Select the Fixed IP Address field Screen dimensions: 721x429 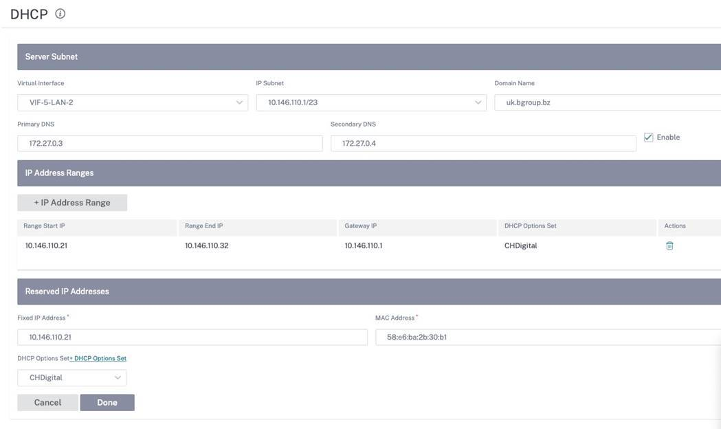[192, 337]
